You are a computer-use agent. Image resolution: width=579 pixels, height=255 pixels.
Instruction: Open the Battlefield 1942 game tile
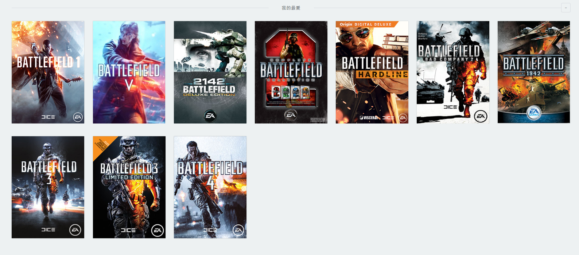(x=534, y=72)
